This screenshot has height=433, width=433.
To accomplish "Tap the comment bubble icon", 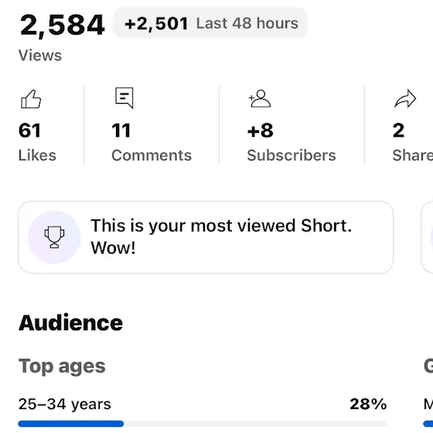I will (124, 97).
